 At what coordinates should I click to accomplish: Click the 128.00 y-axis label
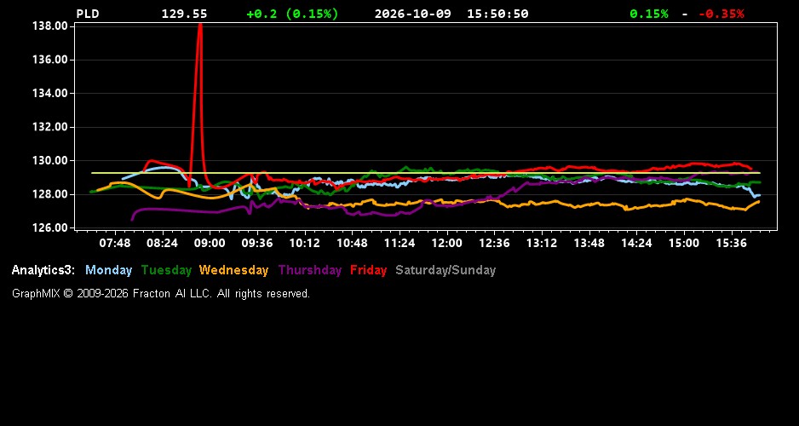pos(50,194)
